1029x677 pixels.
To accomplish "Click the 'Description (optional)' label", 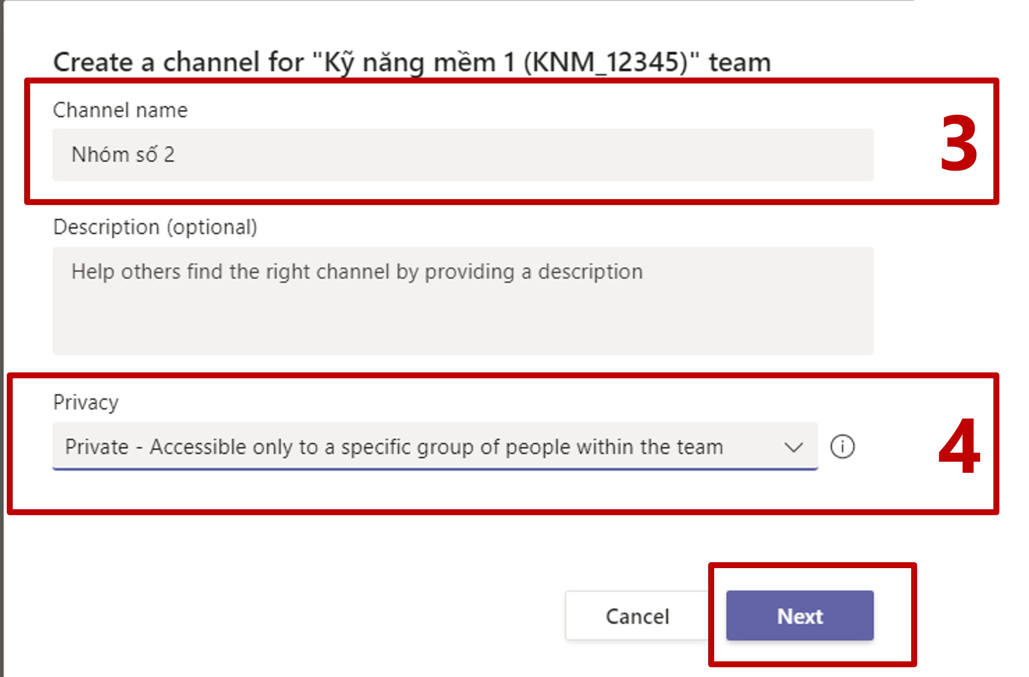I will click(155, 227).
